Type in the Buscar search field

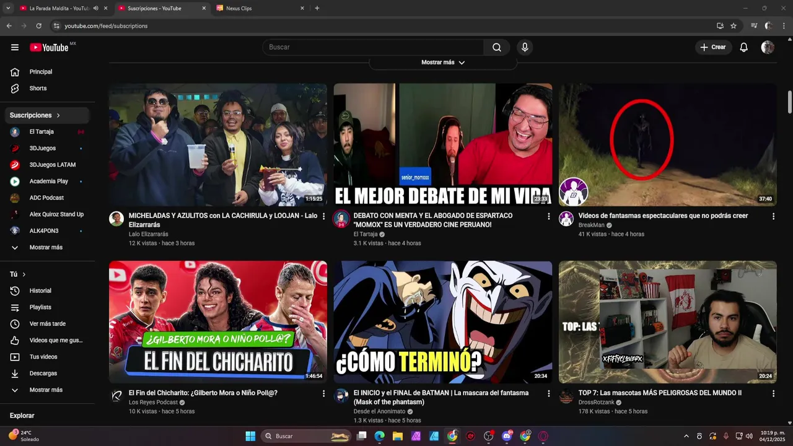pos(373,47)
